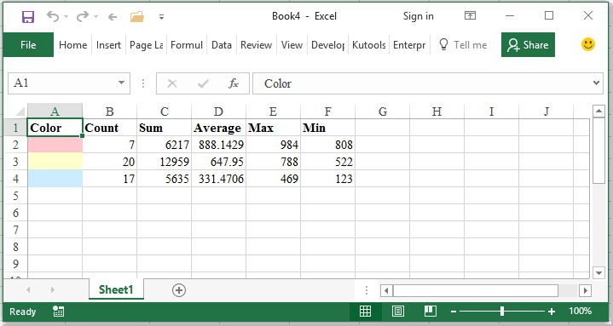Image resolution: width=613 pixels, height=326 pixels.
Task: Open the Enterprise tab
Action: pos(409,45)
